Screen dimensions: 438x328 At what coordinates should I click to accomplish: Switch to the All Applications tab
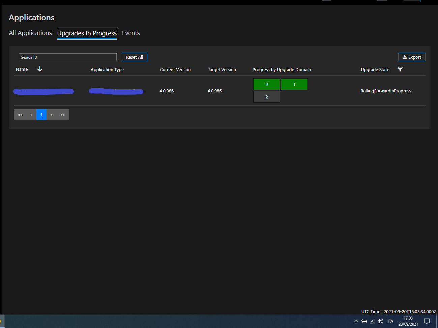coord(30,33)
